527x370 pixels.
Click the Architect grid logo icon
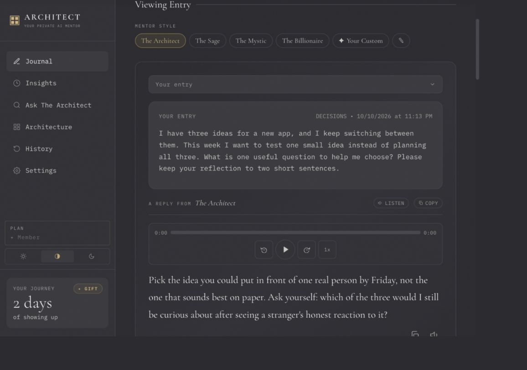tap(15, 20)
